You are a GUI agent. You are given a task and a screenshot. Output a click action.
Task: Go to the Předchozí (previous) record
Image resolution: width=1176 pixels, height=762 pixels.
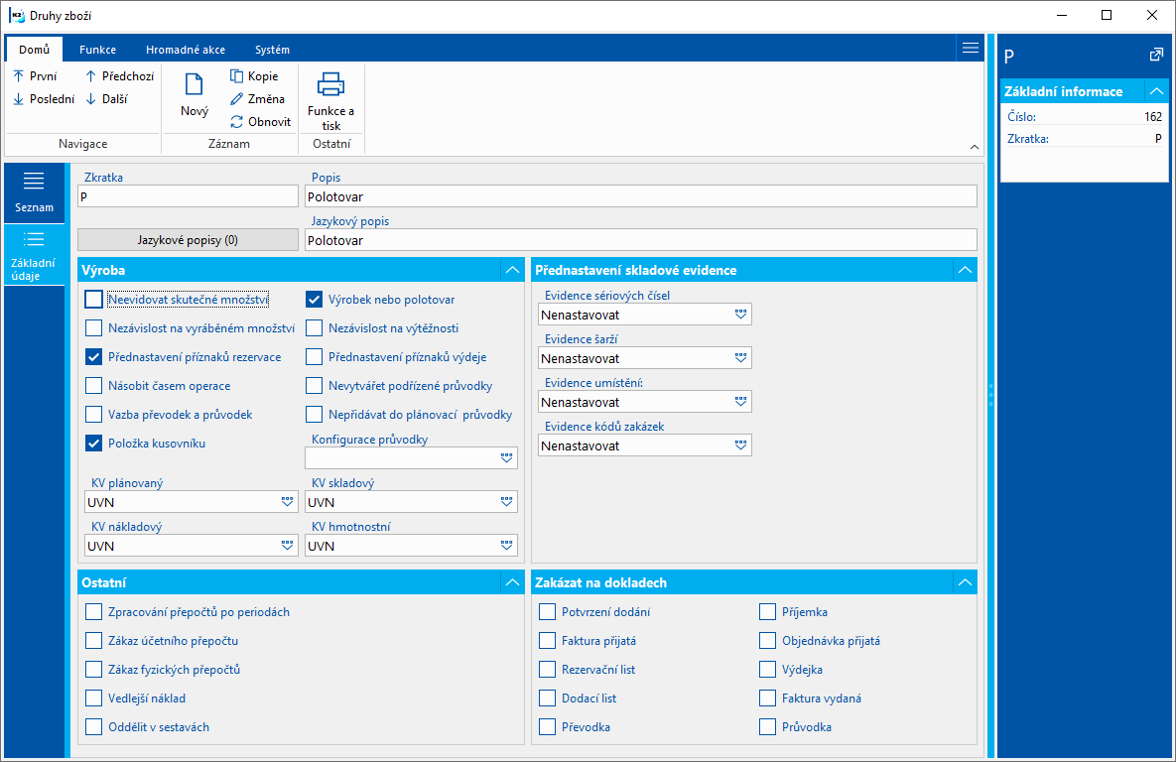(x=119, y=75)
